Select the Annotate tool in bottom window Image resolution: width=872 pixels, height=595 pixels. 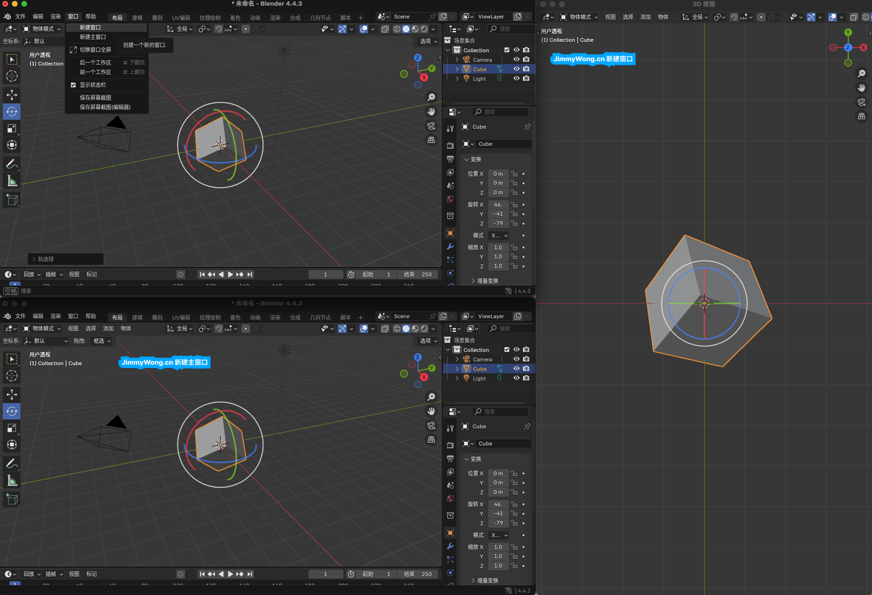point(12,463)
